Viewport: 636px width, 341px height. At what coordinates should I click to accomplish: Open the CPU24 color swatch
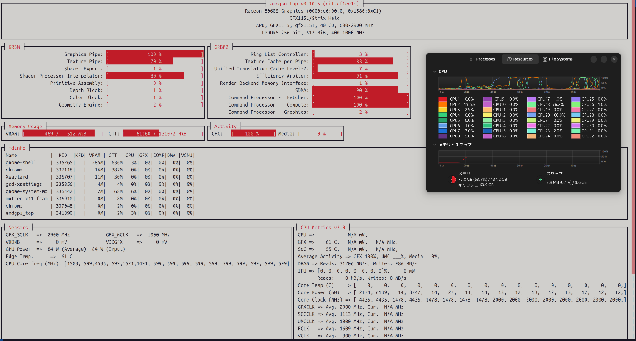pyautogui.click(x=532, y=136)
